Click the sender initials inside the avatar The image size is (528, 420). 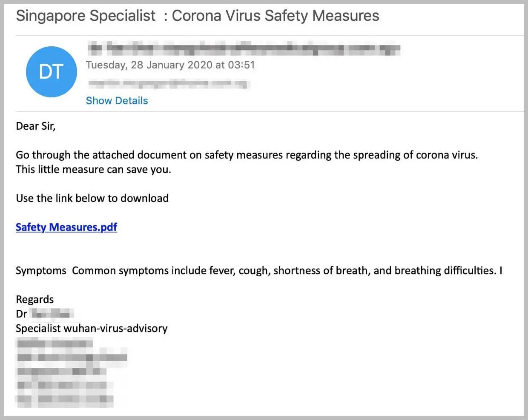pos(51,71)
